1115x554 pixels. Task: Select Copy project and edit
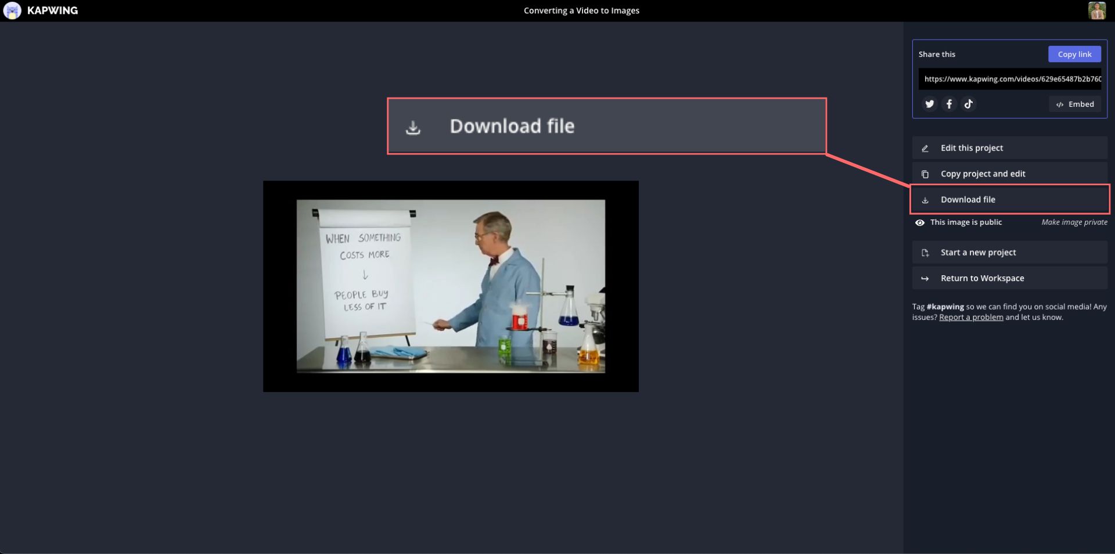coord(1009,174)
